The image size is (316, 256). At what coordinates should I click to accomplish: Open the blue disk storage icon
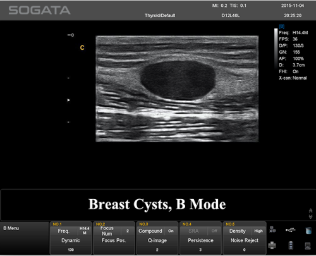308,231
